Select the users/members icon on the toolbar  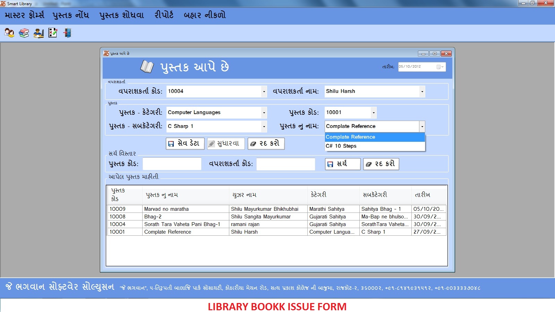point(8,33)
